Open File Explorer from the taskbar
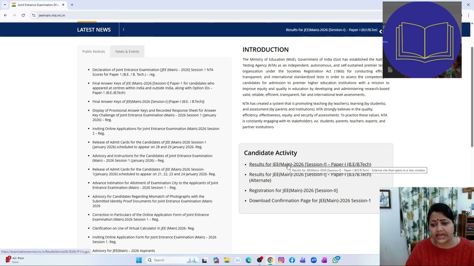Image resolution: width=474 pixels, height=266 pixels. tap(227, 260)
